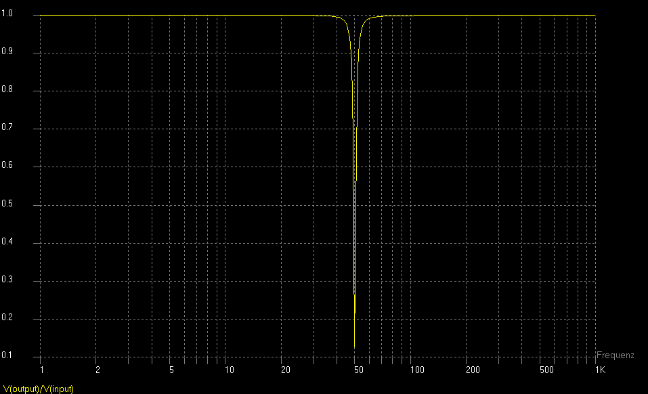Viewport: 648px width, 394px height.
Task: Click the 0.9 y-axis value
Action: click(x=7, y=51)
